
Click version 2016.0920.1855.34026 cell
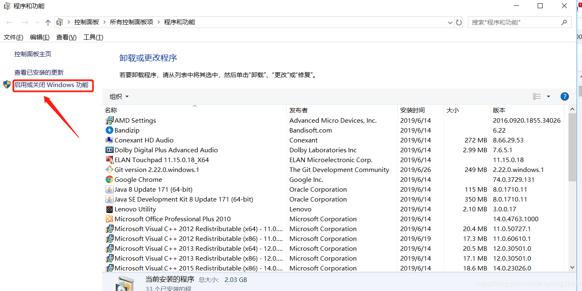tap(527, 121)
